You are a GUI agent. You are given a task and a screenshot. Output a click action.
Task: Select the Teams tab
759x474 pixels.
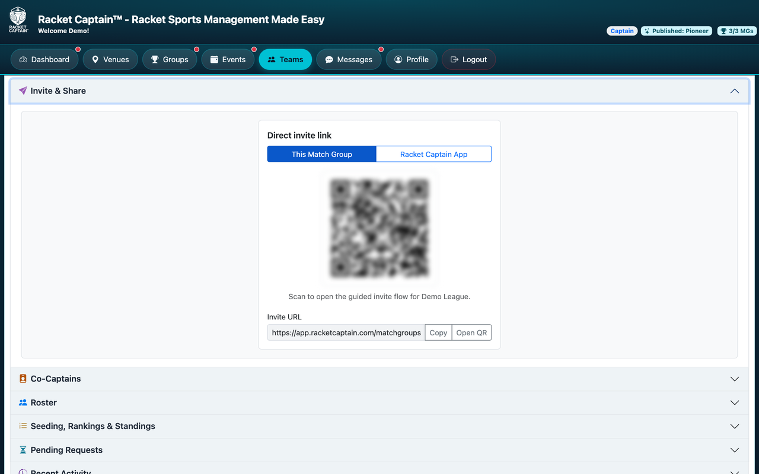click(x=285, y=59)
